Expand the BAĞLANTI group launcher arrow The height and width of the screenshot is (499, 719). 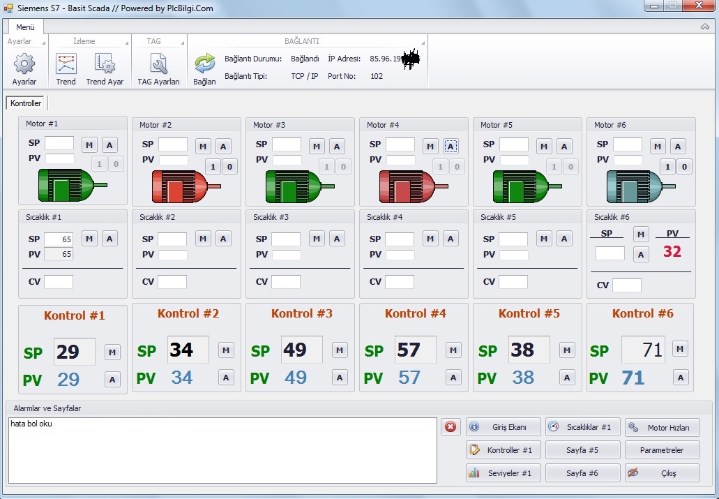[423, 43]
